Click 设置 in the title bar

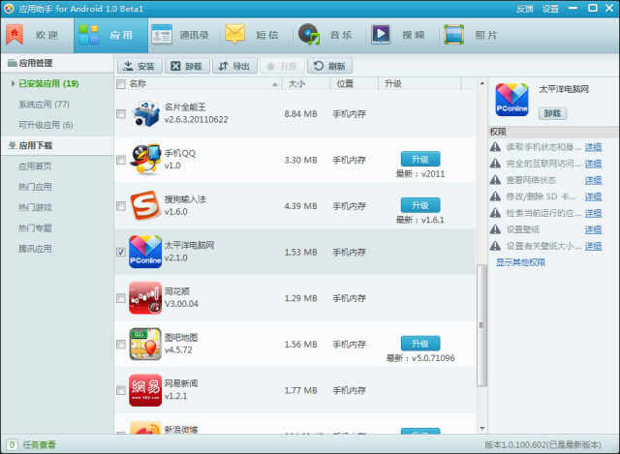coord(550,9)
